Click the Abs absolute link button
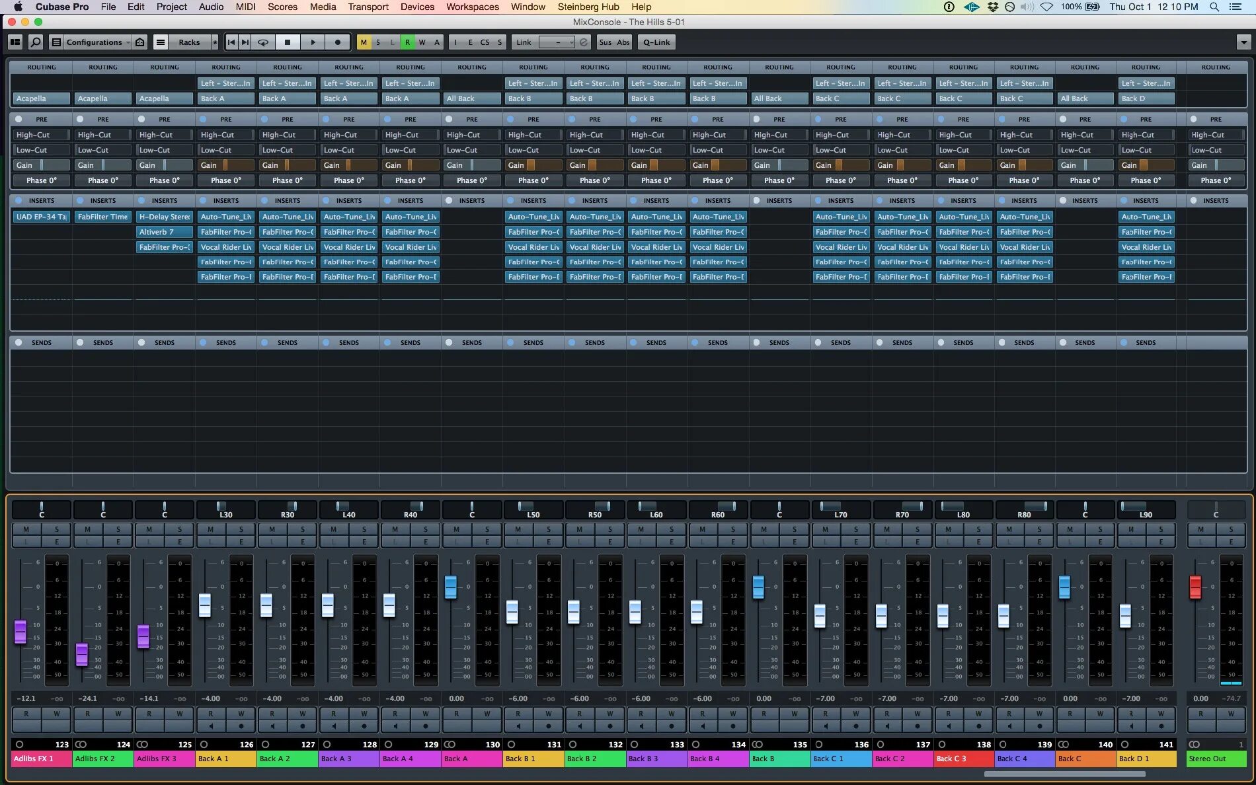The height and width of the screenshot is (785, 1256). click(623, 42)
